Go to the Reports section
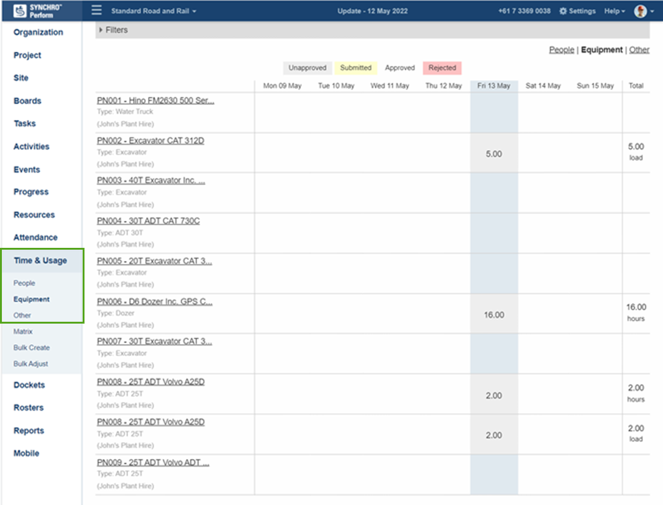This screenshot has width=663, height=505. point(27,430)
